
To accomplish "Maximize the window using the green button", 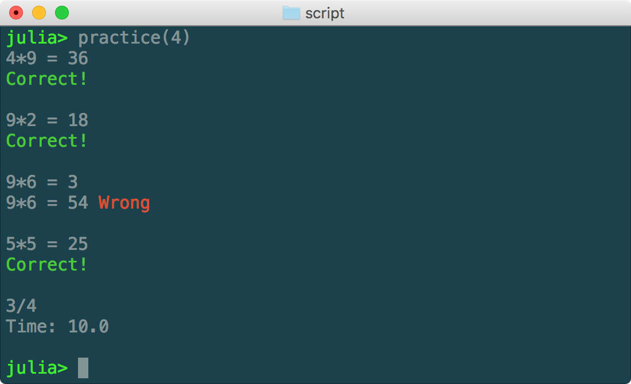I will pyautogui.click(x=61, y=13).
